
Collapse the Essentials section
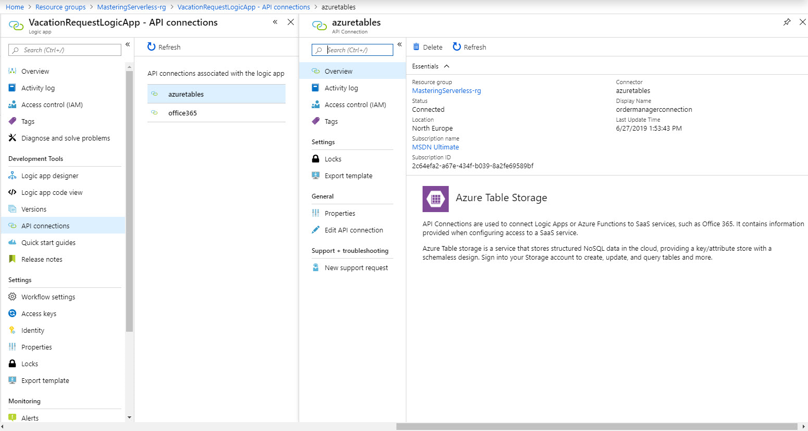(x=447, y=66)
